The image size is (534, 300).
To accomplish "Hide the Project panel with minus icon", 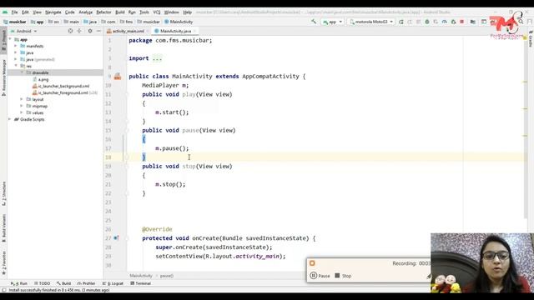I will coord(98,31).
